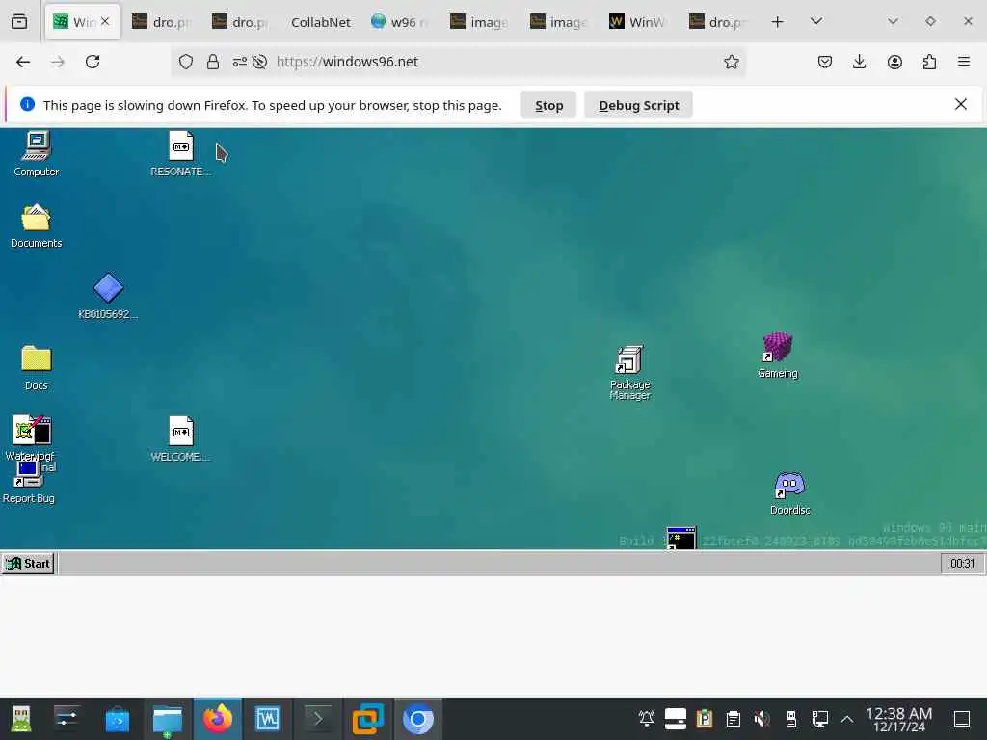Image resolution: width=987 pixels, height=740 pixels.
Task: Launch the Report Bug shortcut
Action: [28, 483]
